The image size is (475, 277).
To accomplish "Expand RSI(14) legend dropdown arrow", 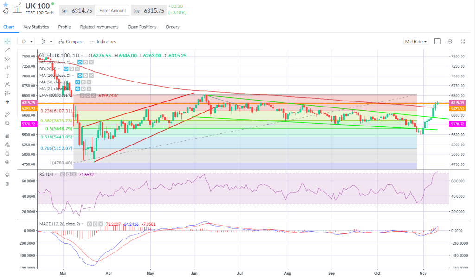I will tap(56, 175).
